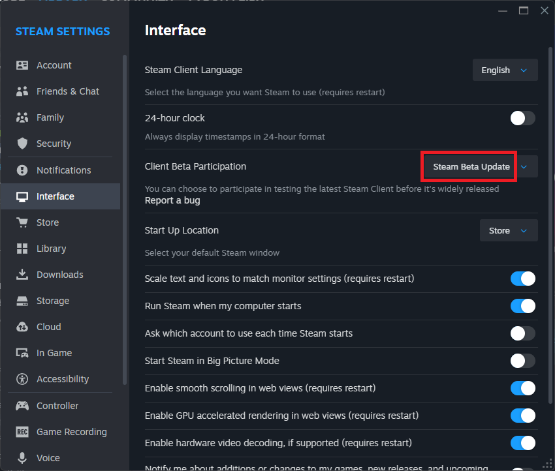Click the Game Recording REC icon
Viewport: 555px width, 471px height.
(x=22, y=432)
